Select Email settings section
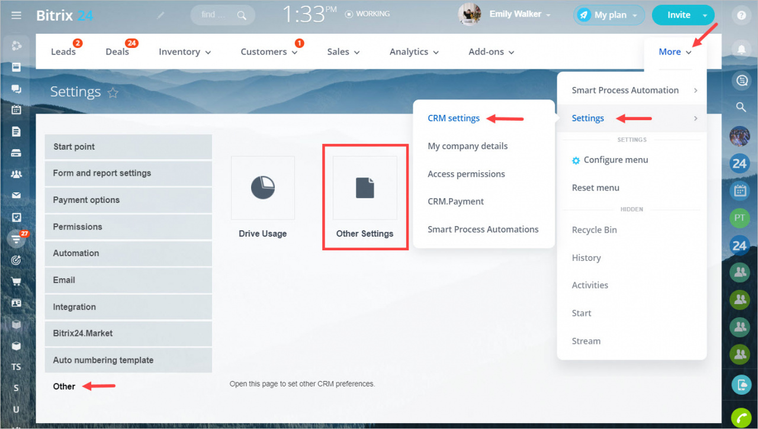This screenshot has width=758, height=429. point(129,280)
